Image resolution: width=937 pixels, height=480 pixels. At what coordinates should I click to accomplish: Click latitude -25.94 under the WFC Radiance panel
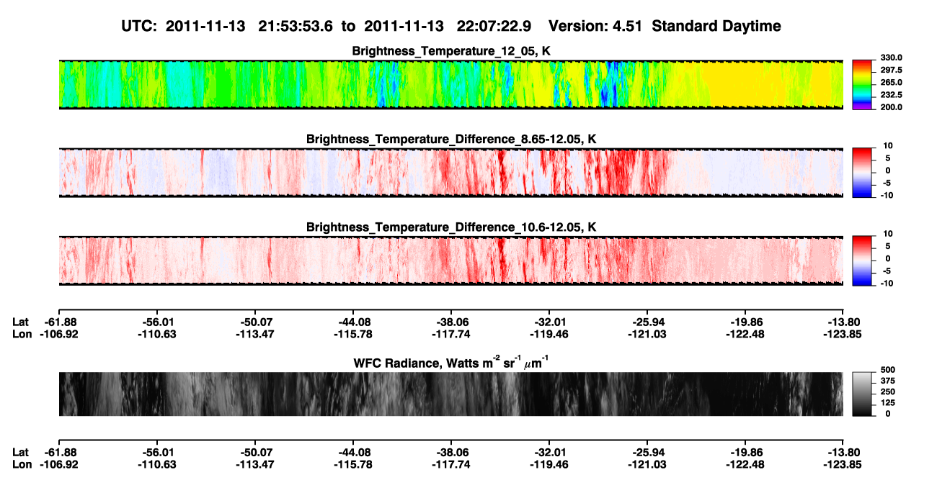coord(647,453)
